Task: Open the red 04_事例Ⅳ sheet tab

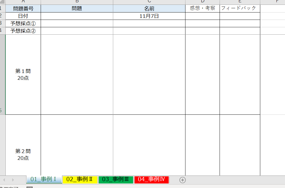Action: (151, 179)
